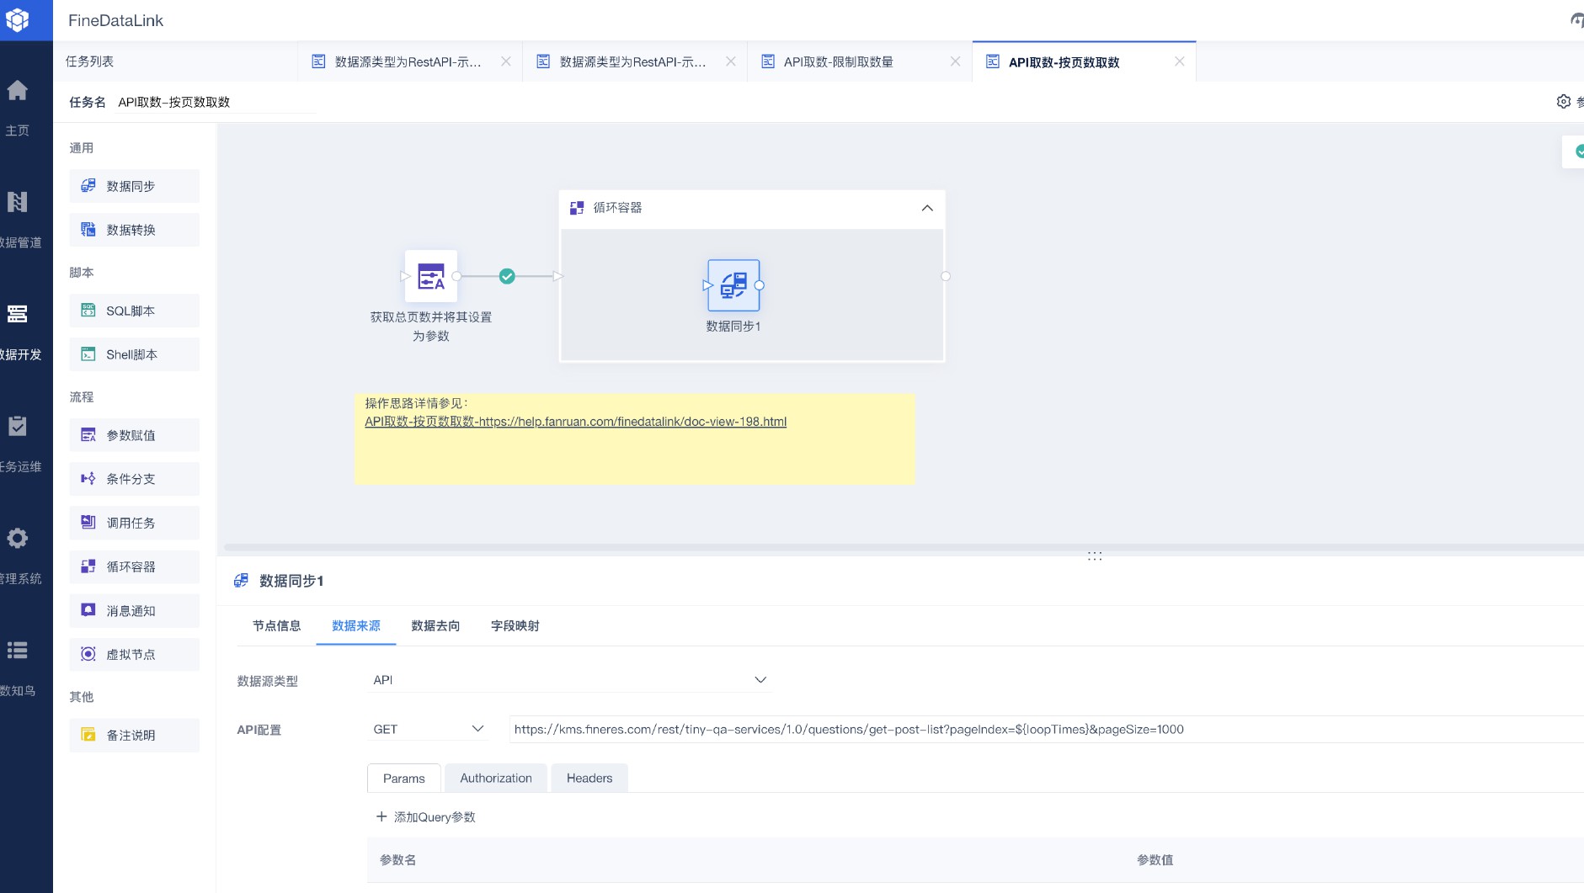1584x893 pixels.
Task: Open the GET request method dropdown
Action: pos(429,729)
